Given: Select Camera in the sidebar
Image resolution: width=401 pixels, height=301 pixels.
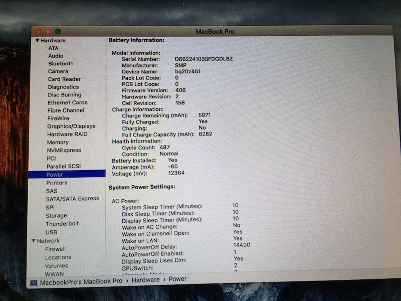Looking at the screenshot, I should 58,71.
